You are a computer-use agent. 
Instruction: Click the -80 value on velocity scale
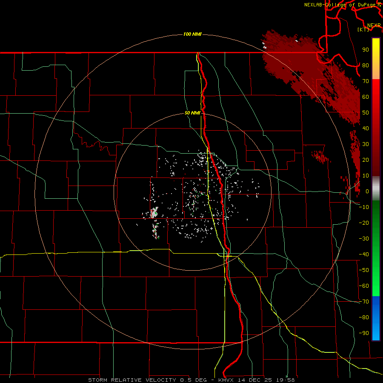click(x=364, y=317)
